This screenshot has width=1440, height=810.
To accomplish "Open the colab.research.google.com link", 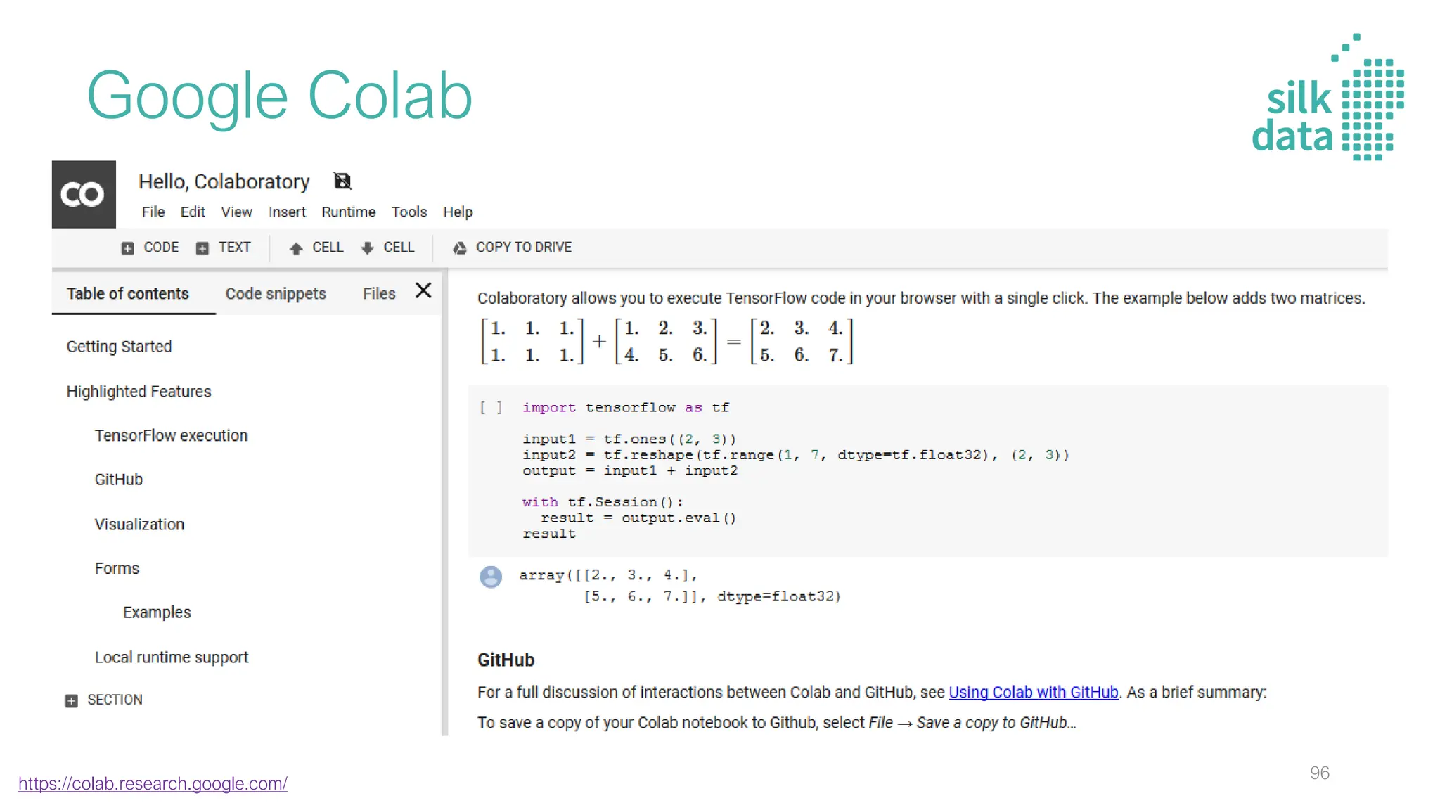I will [153, 784].
